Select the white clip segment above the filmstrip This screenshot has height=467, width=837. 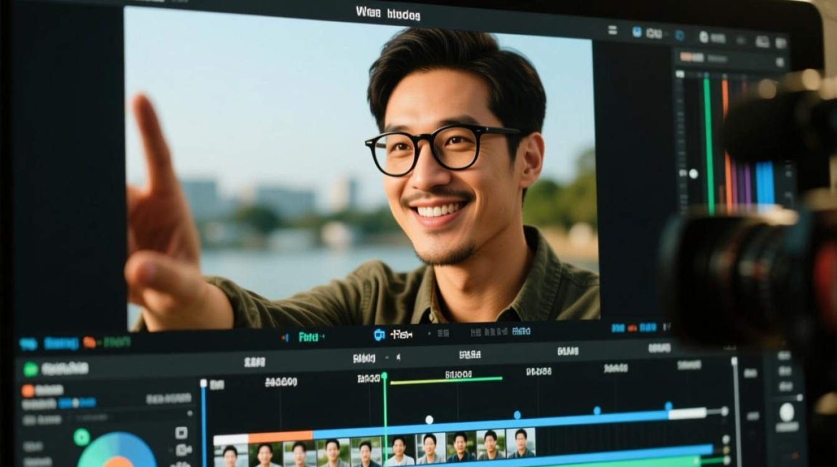(231, 440)
